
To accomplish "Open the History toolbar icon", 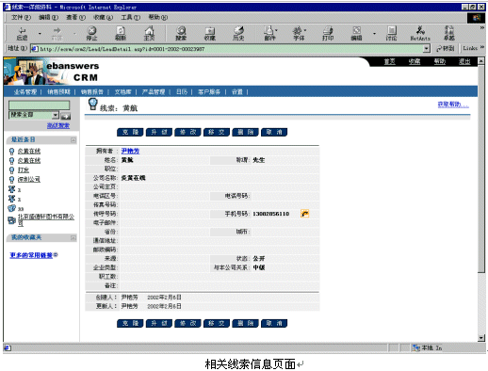I will [238, 33].
